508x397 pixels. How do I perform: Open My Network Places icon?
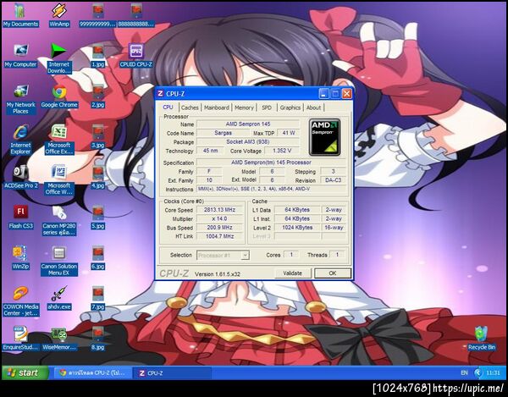pos(20,99)
